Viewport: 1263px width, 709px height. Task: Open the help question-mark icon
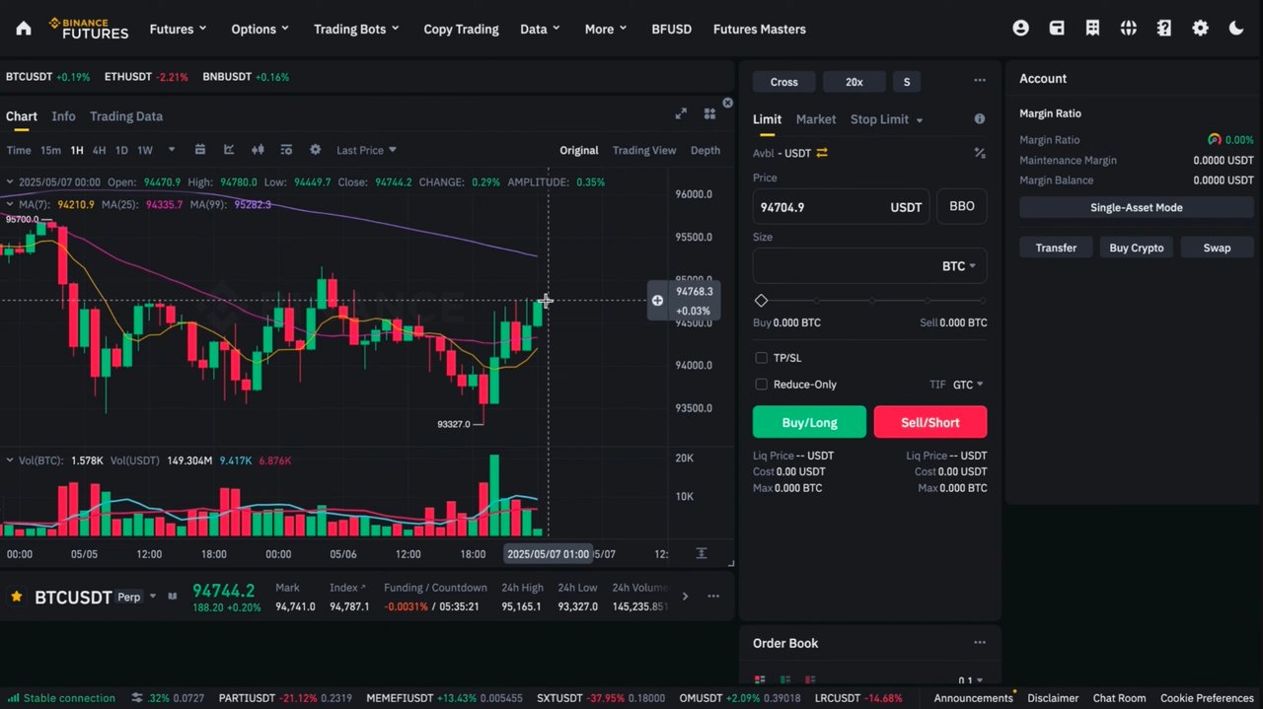(x=1164, y=29)
